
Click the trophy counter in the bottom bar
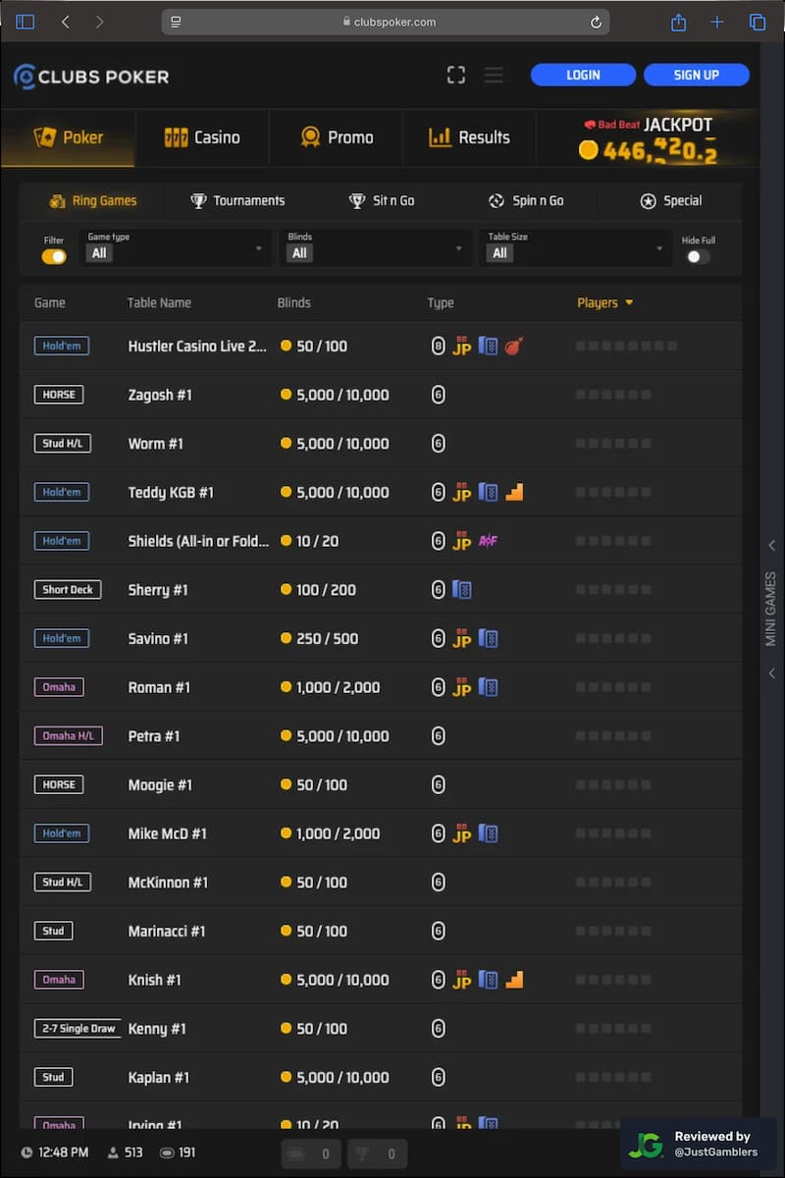click(x=377, y=1153)
